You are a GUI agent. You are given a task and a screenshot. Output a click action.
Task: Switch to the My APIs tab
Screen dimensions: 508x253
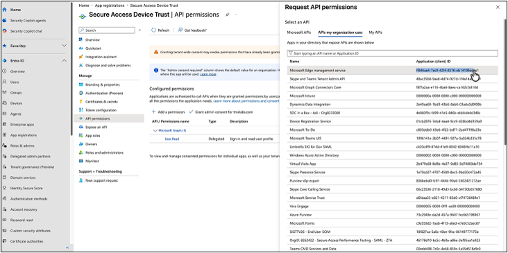(375, 33)
